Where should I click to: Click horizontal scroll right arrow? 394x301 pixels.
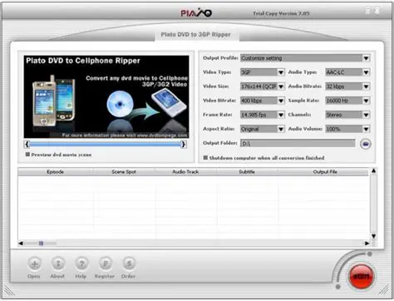click(367, 244)
